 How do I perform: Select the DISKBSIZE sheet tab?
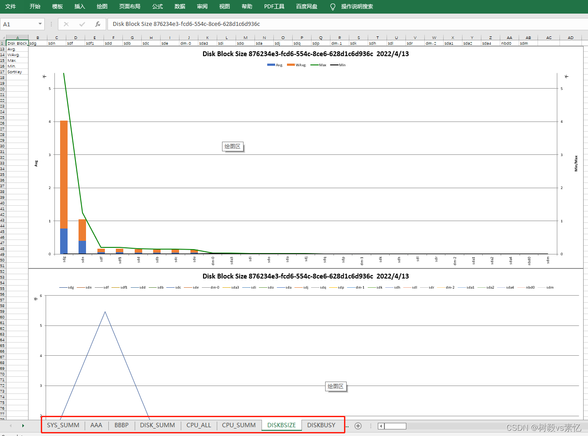tap(282, 425)
